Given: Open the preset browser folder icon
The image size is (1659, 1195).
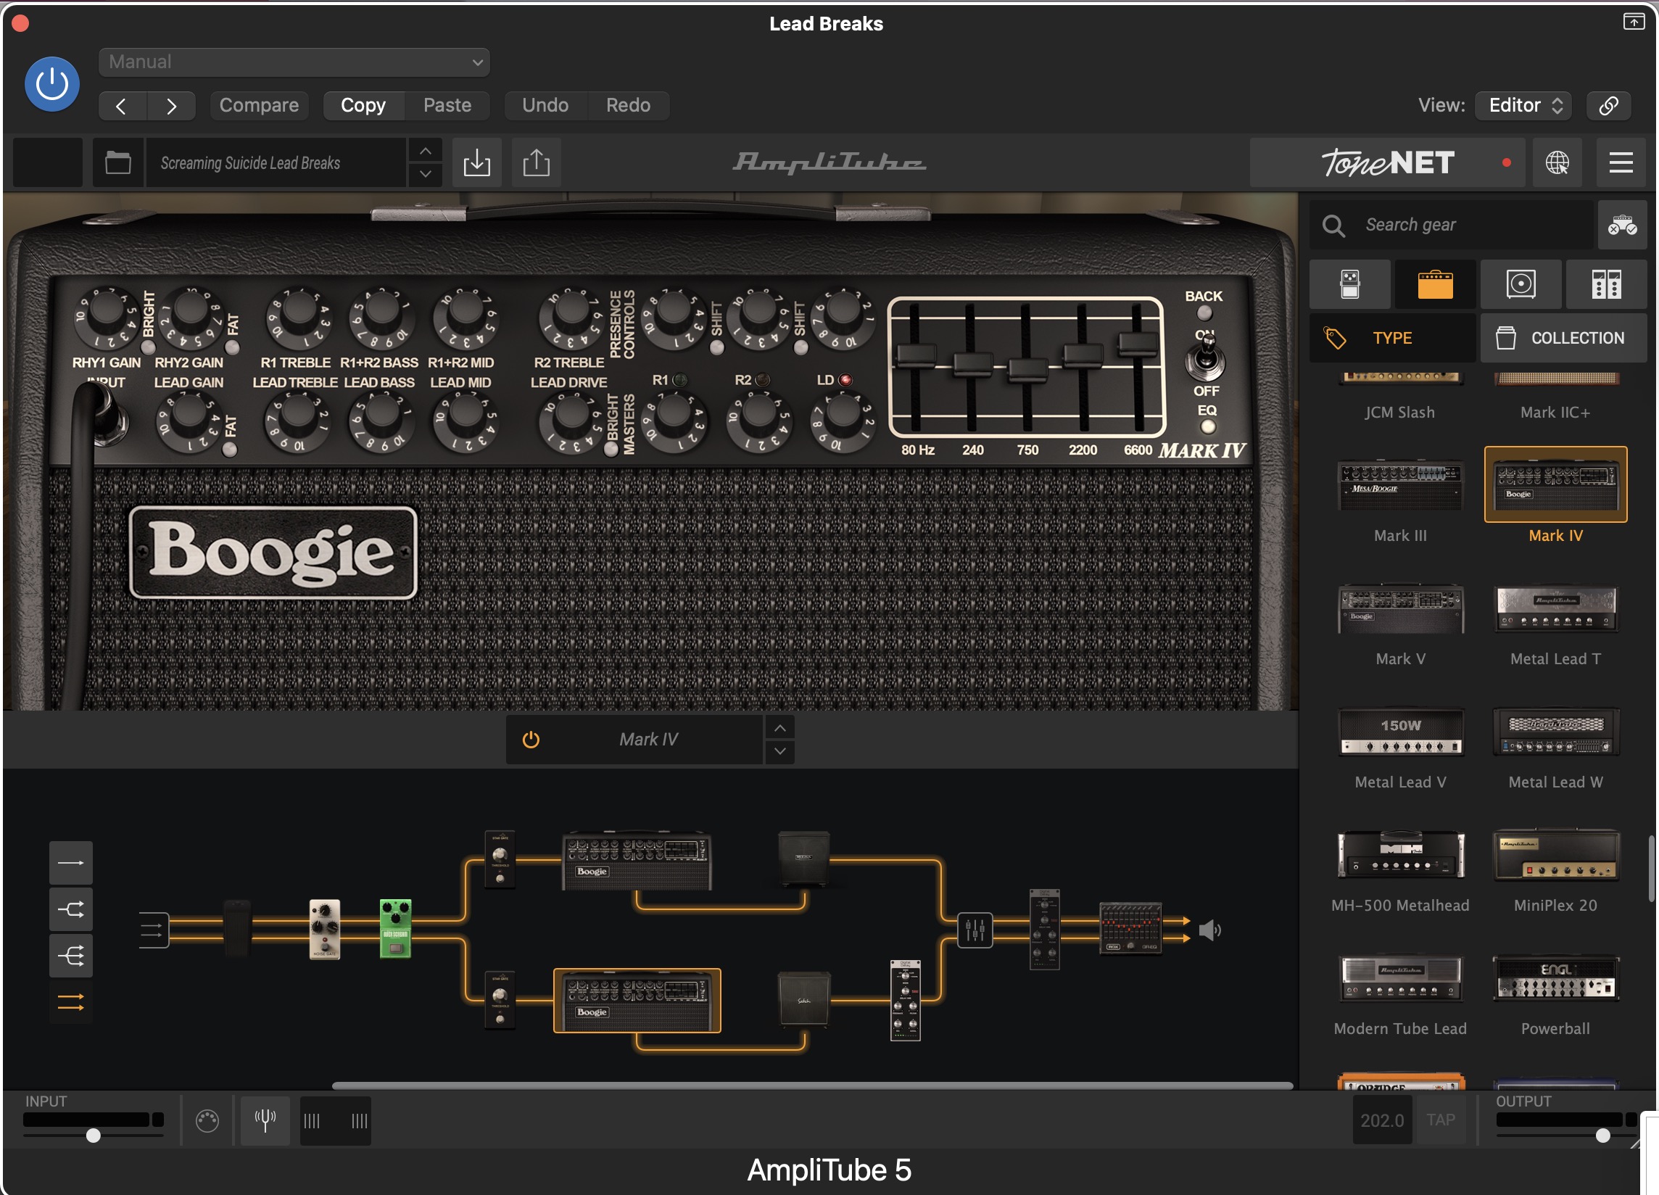Looking at the screenshot, I should [117, 162].
